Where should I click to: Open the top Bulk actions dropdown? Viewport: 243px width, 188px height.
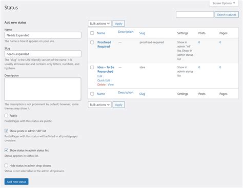coord(99,24)
